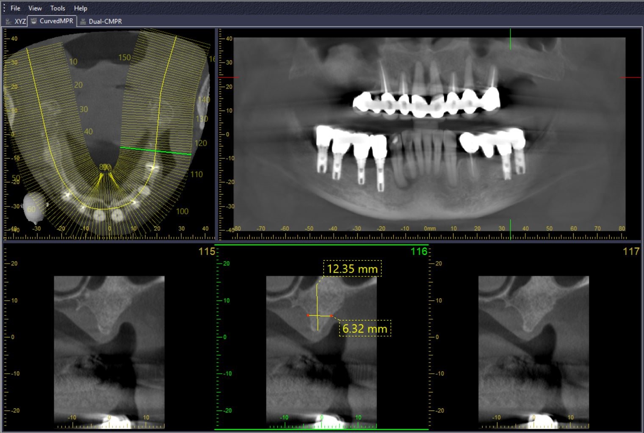Click the 6.32 mm measurement label
Screen dimensions: 644x433
click(x=365, y=328)
